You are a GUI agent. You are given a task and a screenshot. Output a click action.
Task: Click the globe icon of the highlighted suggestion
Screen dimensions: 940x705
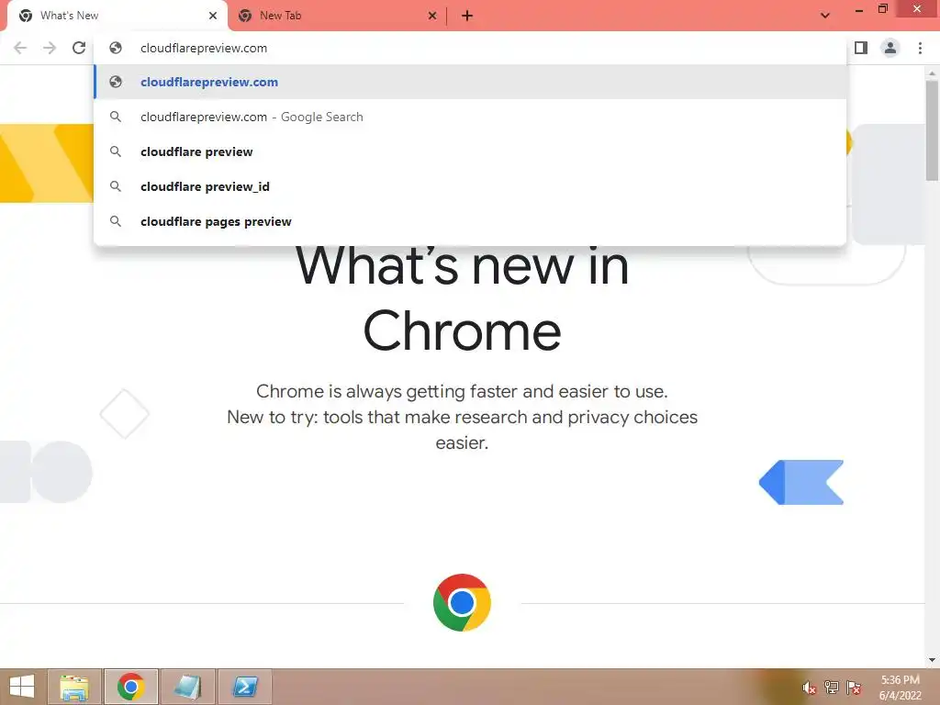116,82
